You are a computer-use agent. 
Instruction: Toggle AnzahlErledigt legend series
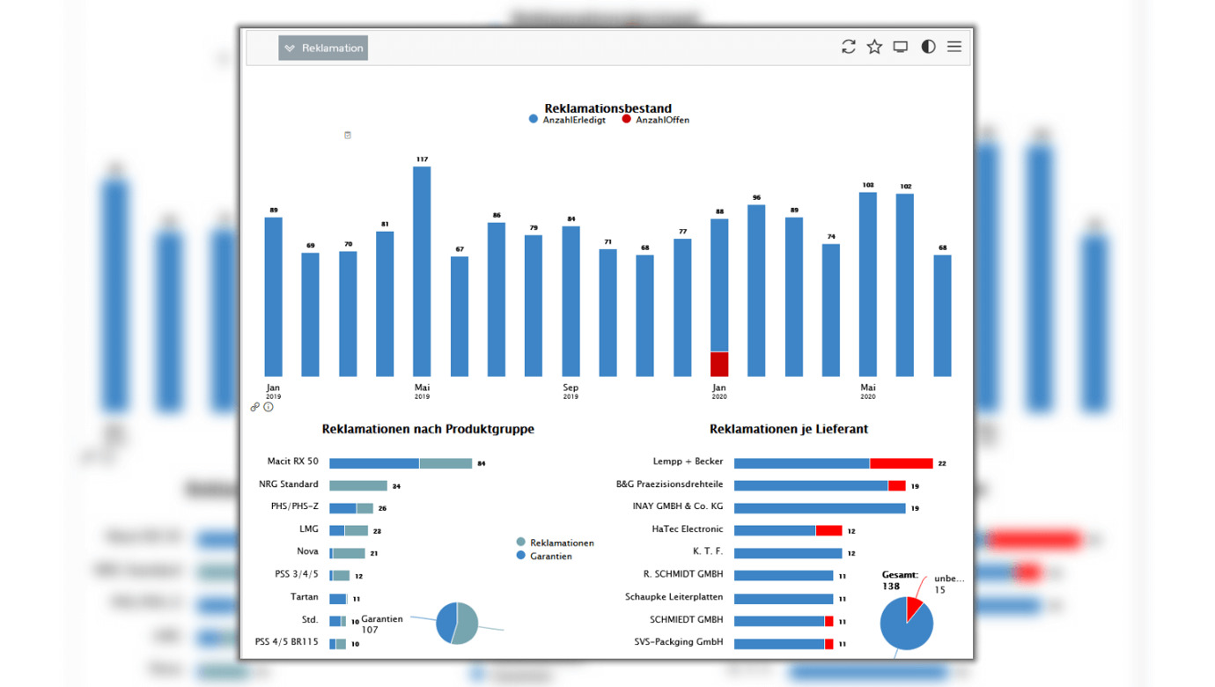tap(567, 120)
